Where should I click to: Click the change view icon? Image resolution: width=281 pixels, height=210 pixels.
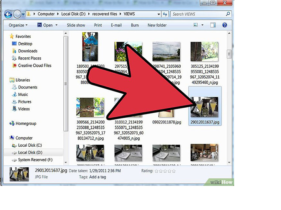pos(196,25)
